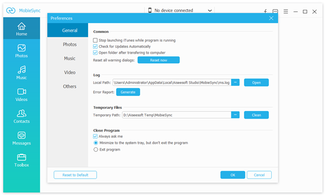Click the Reset all warning dialogs label

114,60
